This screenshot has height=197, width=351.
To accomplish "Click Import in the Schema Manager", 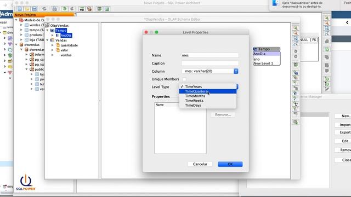I will click(x=343, y=125).
